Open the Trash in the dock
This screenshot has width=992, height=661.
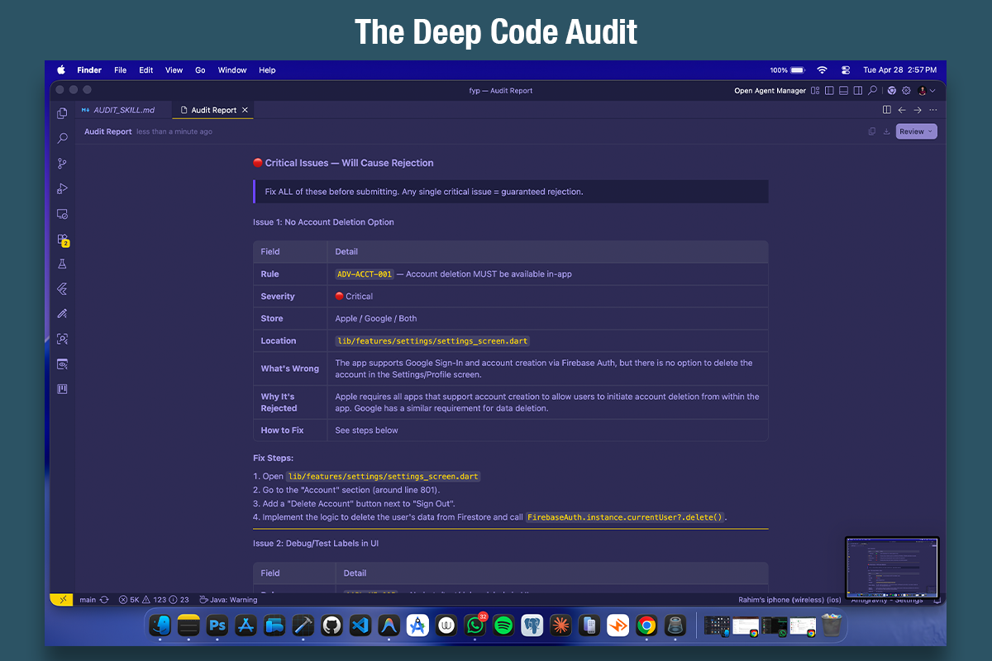[x=831, y=625]
